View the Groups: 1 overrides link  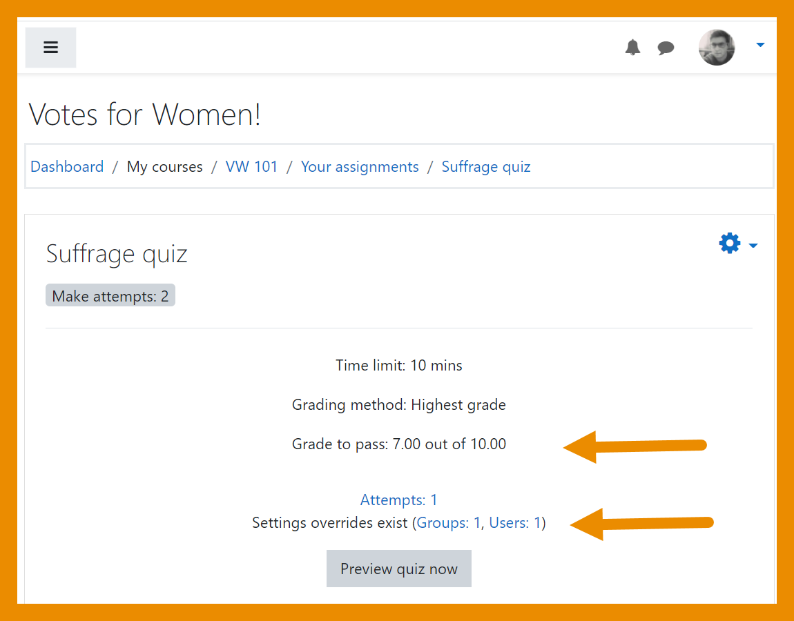pos(447,523)
